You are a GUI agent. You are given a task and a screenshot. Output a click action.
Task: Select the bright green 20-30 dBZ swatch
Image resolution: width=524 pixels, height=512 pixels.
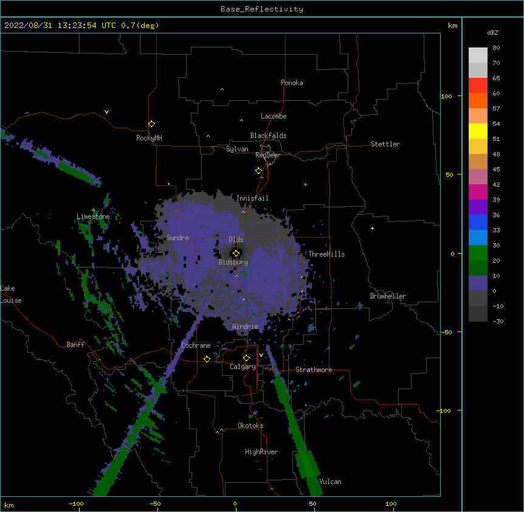tap(478, 253)
